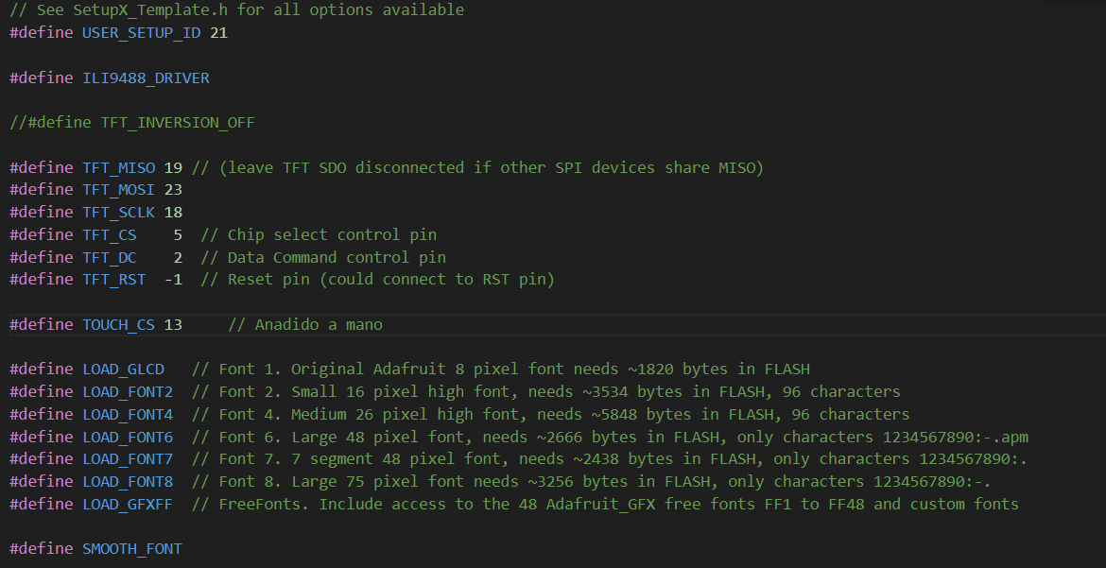1106x568 pixels.
Task: Click the TFT_SCLK identifier
Action: 118,213
